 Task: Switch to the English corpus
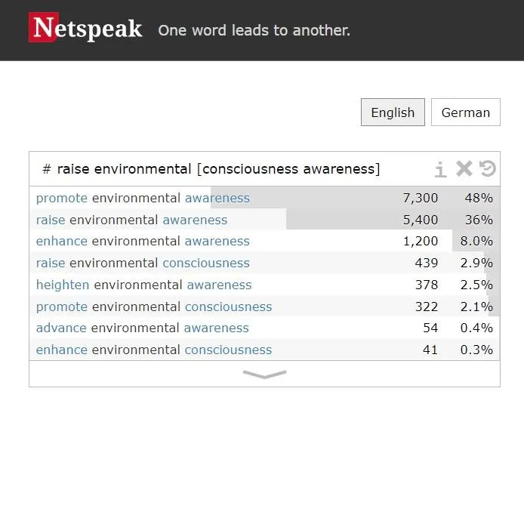[393, 113]
